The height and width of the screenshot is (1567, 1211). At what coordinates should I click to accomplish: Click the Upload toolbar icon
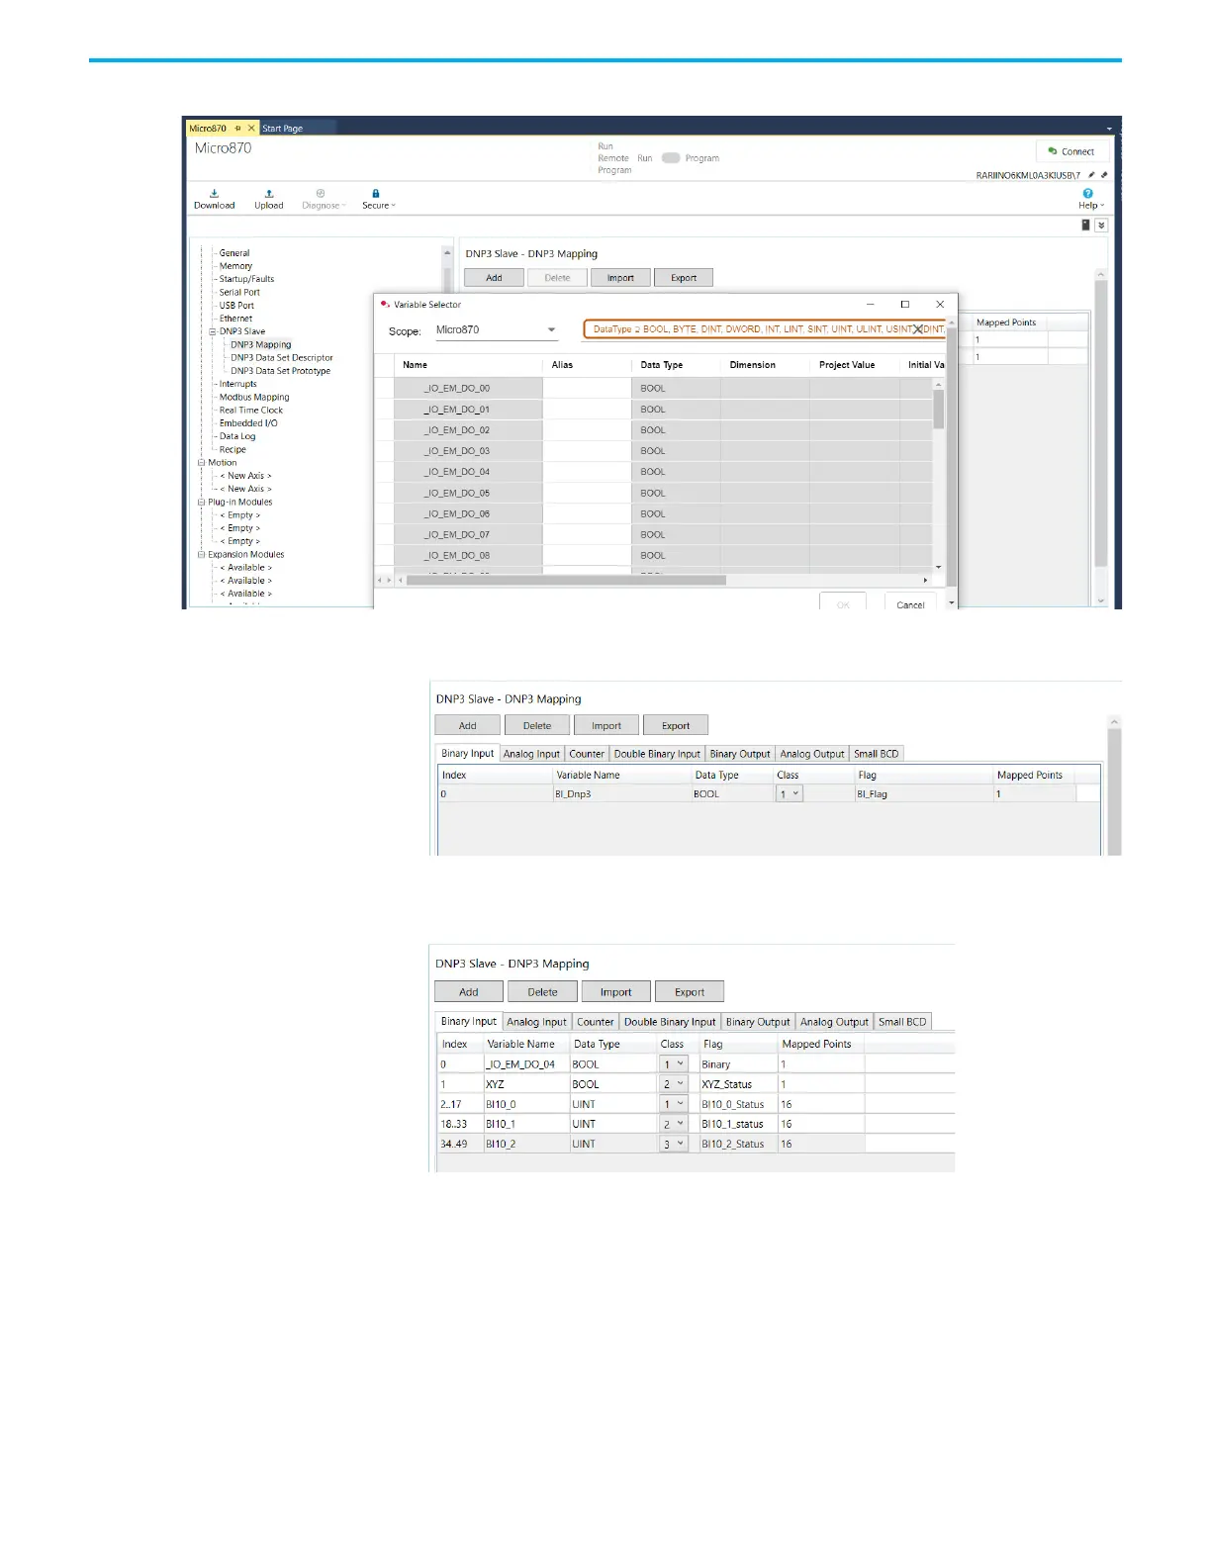268,199
